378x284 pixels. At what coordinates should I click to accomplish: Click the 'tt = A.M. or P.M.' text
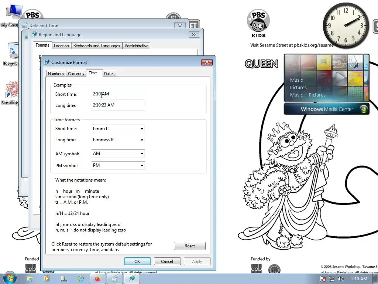tap(72, 202)
